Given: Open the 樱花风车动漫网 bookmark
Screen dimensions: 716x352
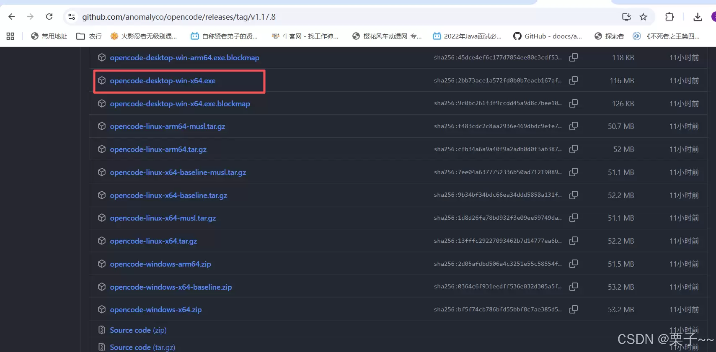Looking at the screenshot, I should pyautogui.click(x=387, y=36).
